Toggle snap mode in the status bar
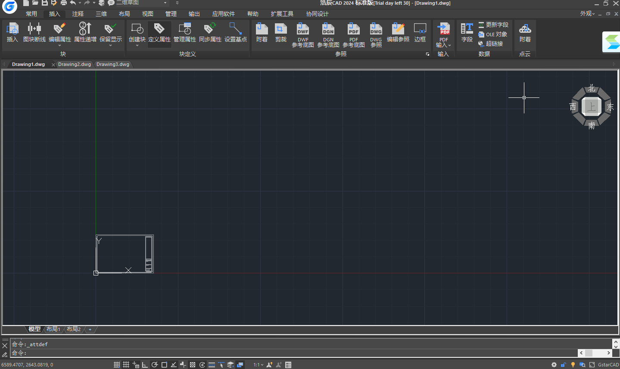 coord(116,364)
